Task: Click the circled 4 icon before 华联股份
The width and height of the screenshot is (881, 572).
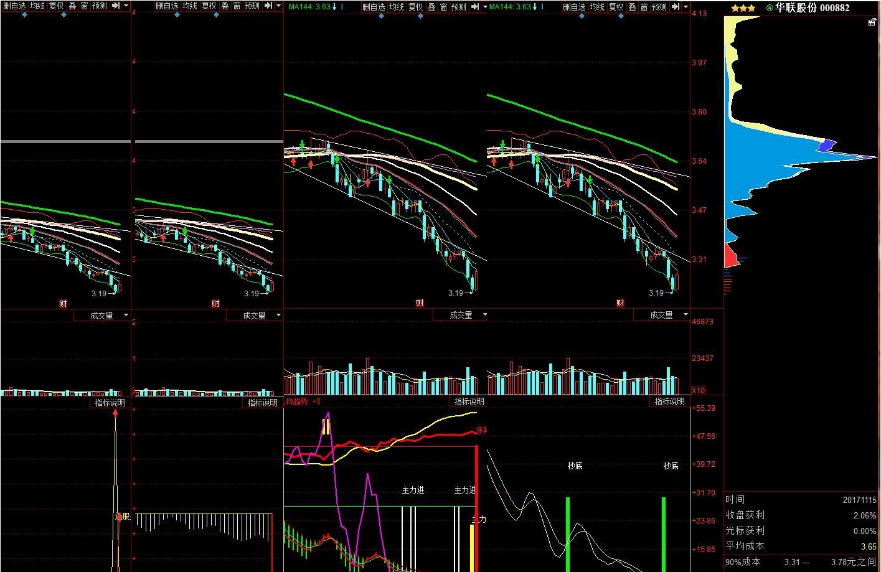Action: tap(770, 8)
